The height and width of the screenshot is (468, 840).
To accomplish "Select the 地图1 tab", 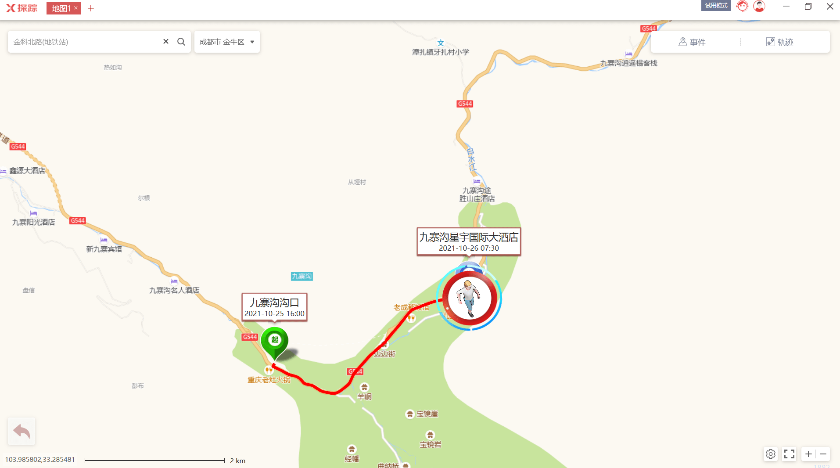I will [x=61, y=8].
